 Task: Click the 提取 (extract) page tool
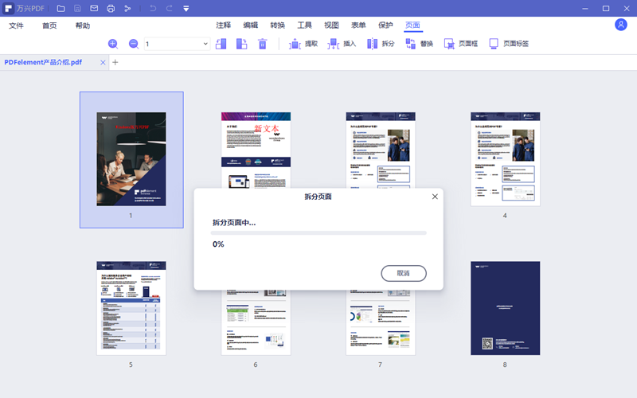click(303, 44)
